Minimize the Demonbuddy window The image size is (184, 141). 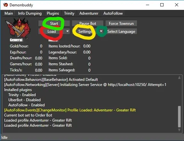(x=148, y=5)
